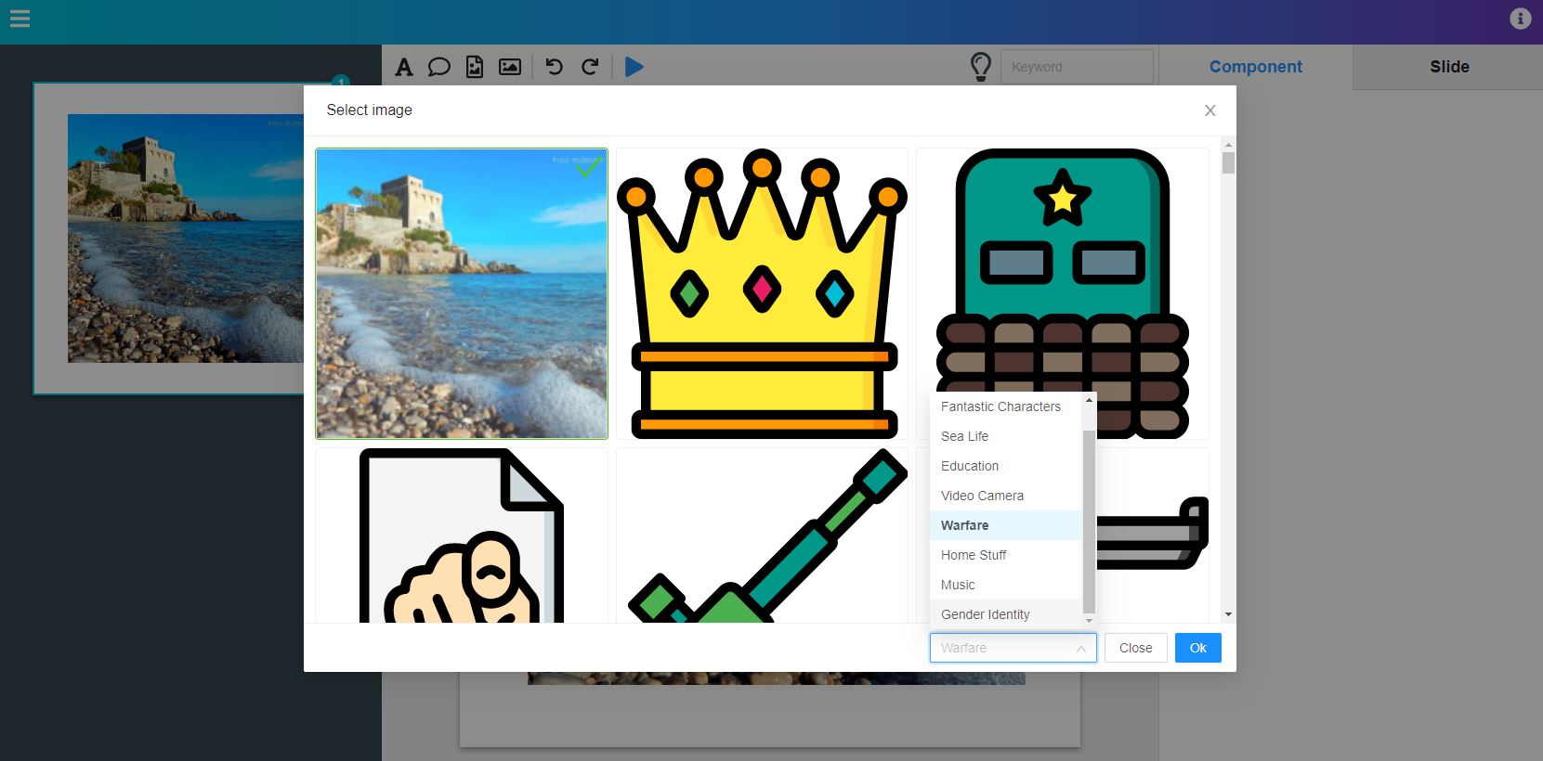Open the hamburger menu
Image resolution: width=1543 pixels, height=761 pixels.
point(20,19)
